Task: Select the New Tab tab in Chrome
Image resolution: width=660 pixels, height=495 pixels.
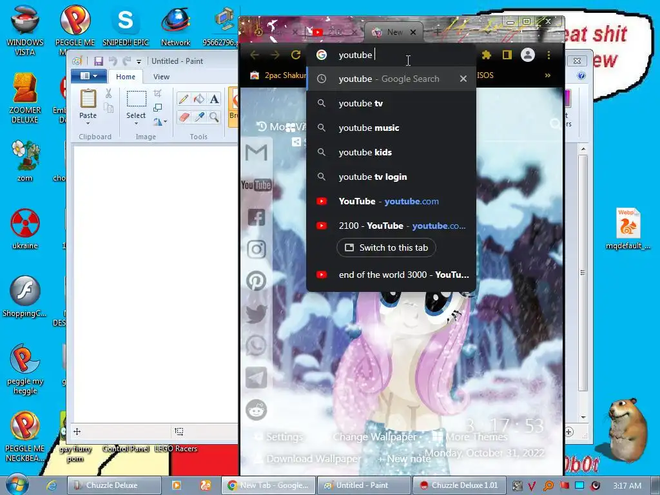Action: click(x=394, y=32)
